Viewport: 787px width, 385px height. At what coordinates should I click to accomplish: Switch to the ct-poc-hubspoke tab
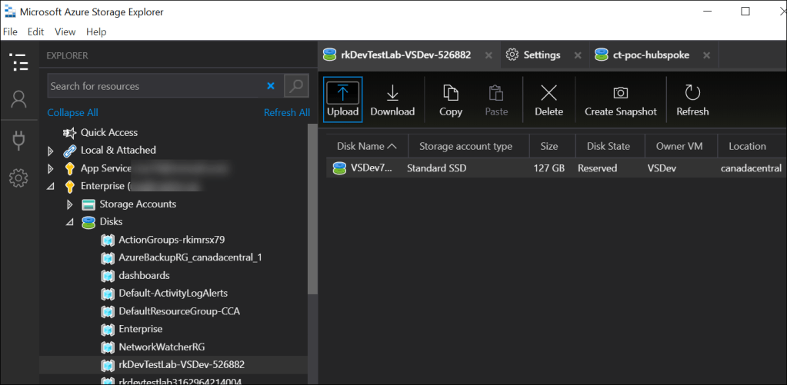click(650, 55)
